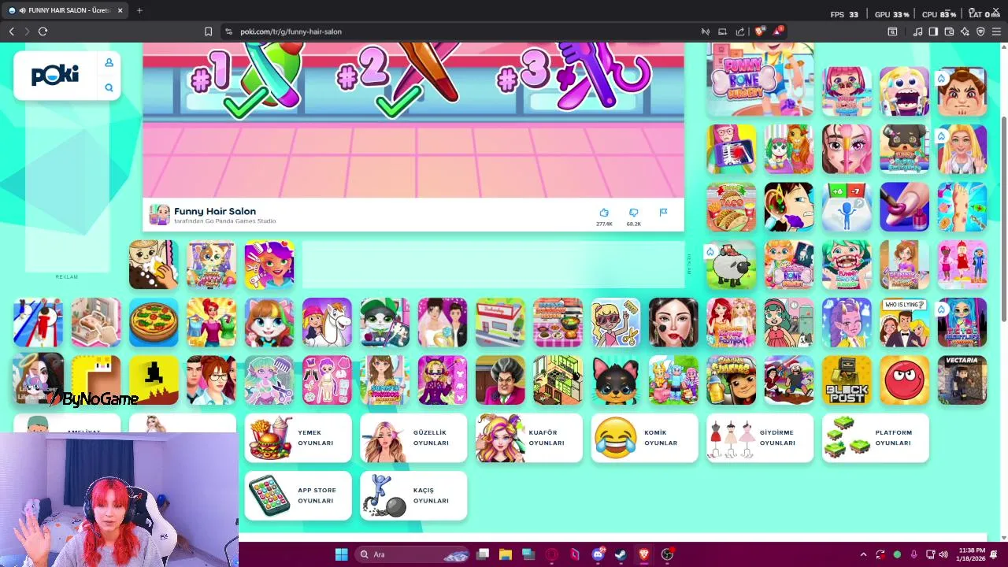Click the Funny Hair Salon title
Screen dimensions: 1008x567
[x=215, y=211]
